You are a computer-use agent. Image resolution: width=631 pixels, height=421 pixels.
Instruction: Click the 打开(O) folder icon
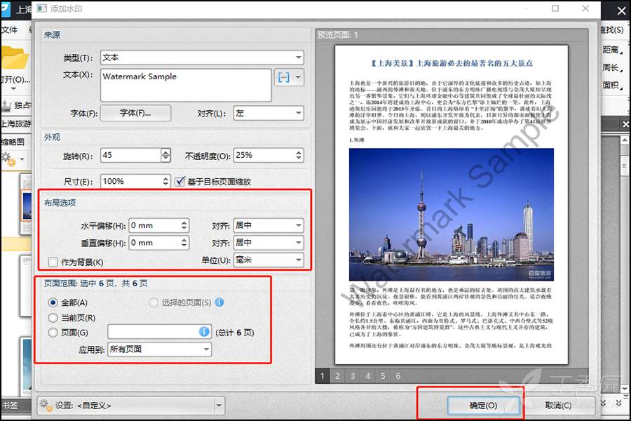15,58
